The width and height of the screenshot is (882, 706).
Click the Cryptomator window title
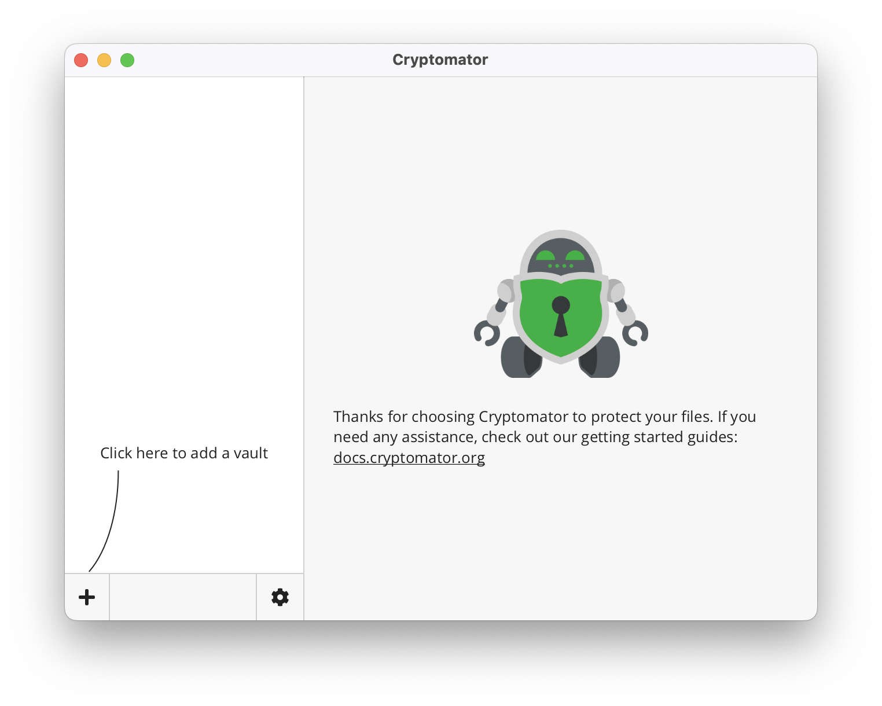click(x=440, y=60)
